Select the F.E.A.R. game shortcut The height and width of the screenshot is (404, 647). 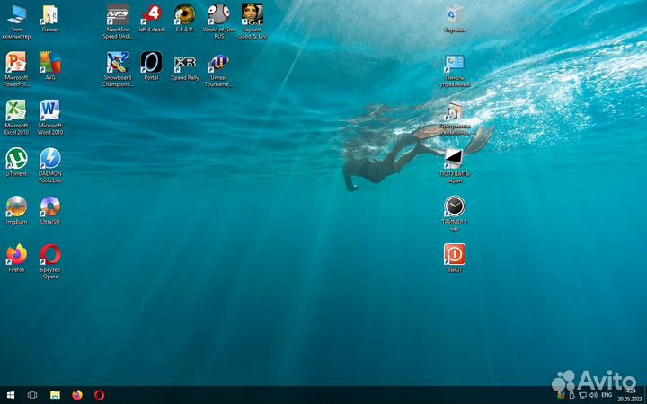click(184, 14)
